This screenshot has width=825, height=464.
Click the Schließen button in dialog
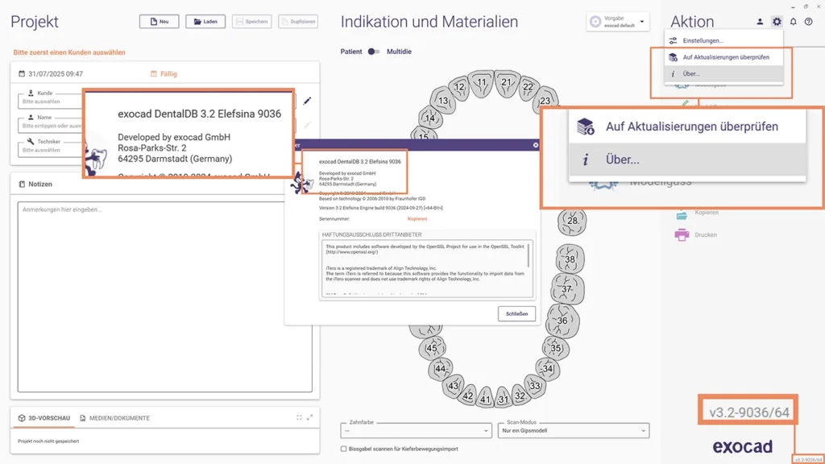516,313
